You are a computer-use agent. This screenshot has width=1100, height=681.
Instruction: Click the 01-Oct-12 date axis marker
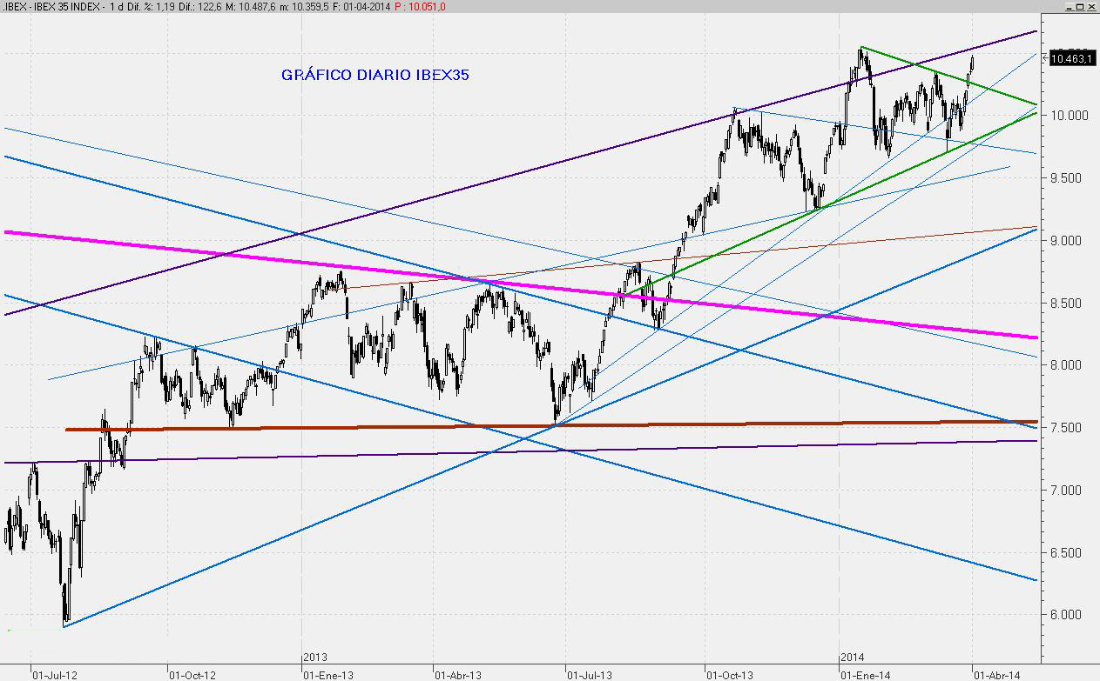pyautogui.click(x=190, y=673)
